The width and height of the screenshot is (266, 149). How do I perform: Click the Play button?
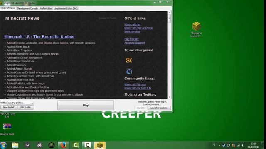86,105
